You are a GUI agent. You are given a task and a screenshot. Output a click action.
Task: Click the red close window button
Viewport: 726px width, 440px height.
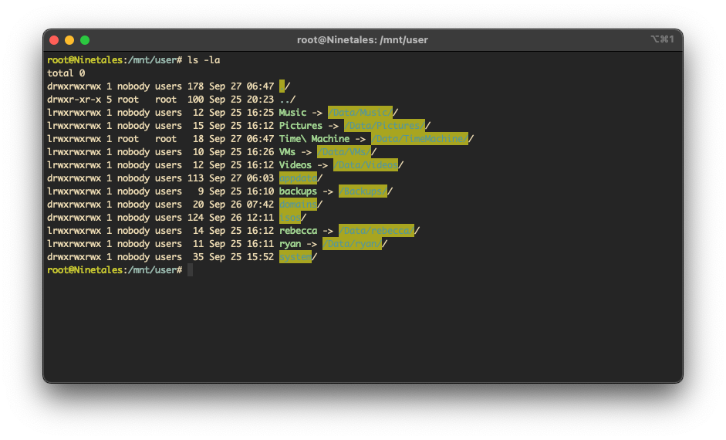pyautogui.click(x=54, y=40)
